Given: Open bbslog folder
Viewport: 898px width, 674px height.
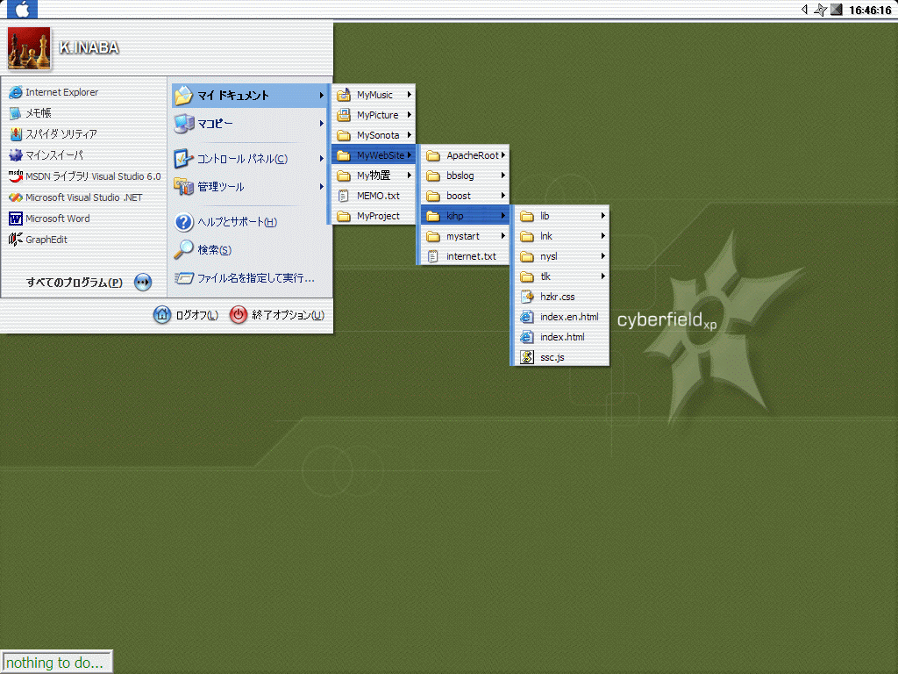Looking at the screenshot, I should (x=465, y=176).
